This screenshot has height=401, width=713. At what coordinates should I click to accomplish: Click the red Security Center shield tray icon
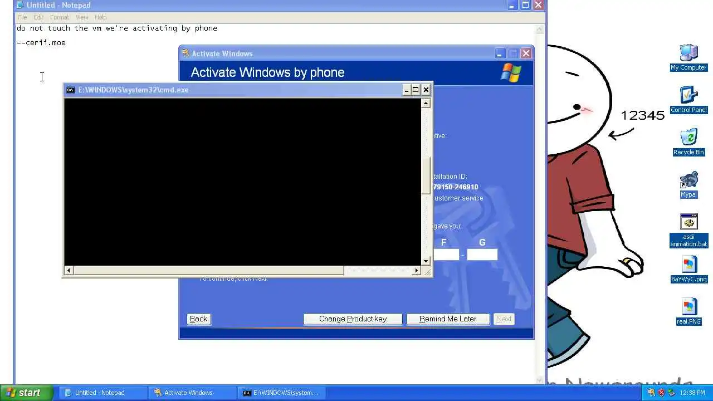661,393
